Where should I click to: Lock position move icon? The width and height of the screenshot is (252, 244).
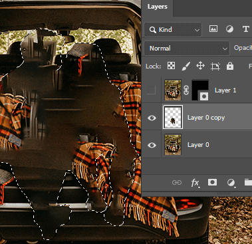coord(200,66)
